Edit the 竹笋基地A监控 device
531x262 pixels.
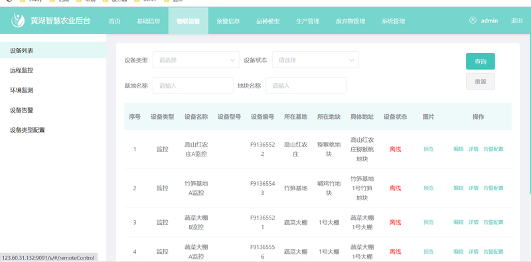(x=459, y=188)
